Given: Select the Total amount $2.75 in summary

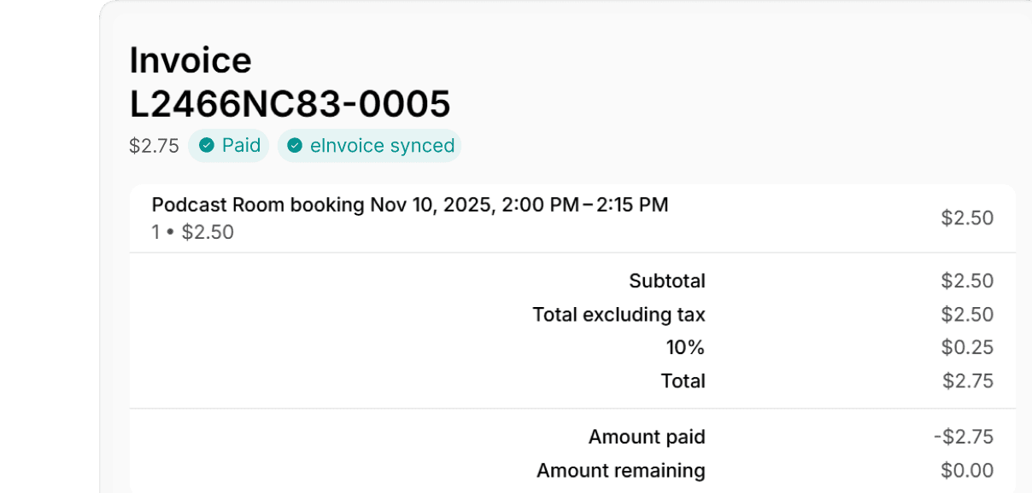Looking at the screenshot, I should click(968, 381).
